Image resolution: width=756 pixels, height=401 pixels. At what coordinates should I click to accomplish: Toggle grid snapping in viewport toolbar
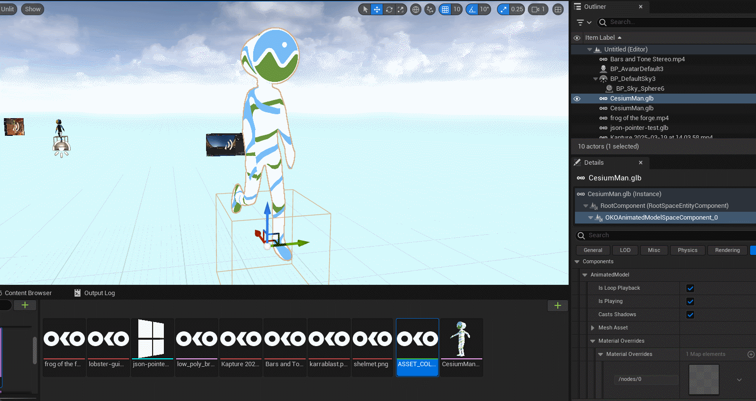point(445,9)
